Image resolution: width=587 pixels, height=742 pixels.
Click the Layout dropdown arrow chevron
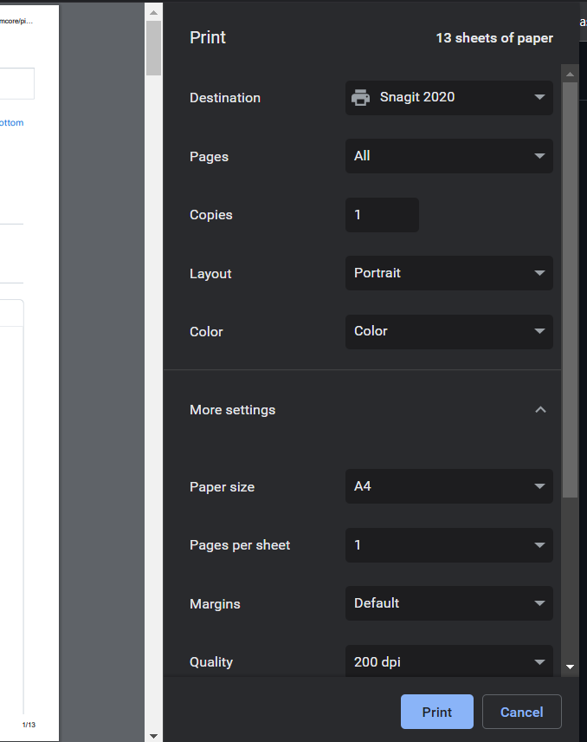539,273
